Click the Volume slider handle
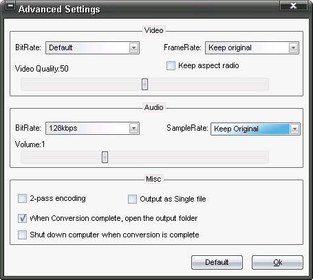The image size is (313, 280). pos(105,157)
